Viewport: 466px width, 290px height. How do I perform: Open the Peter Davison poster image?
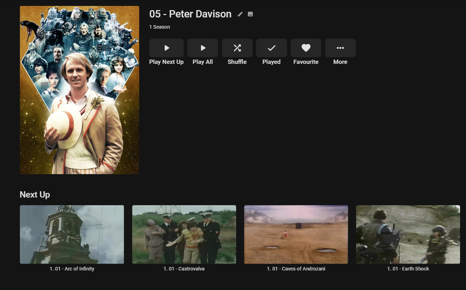click(x=80, y=90)
